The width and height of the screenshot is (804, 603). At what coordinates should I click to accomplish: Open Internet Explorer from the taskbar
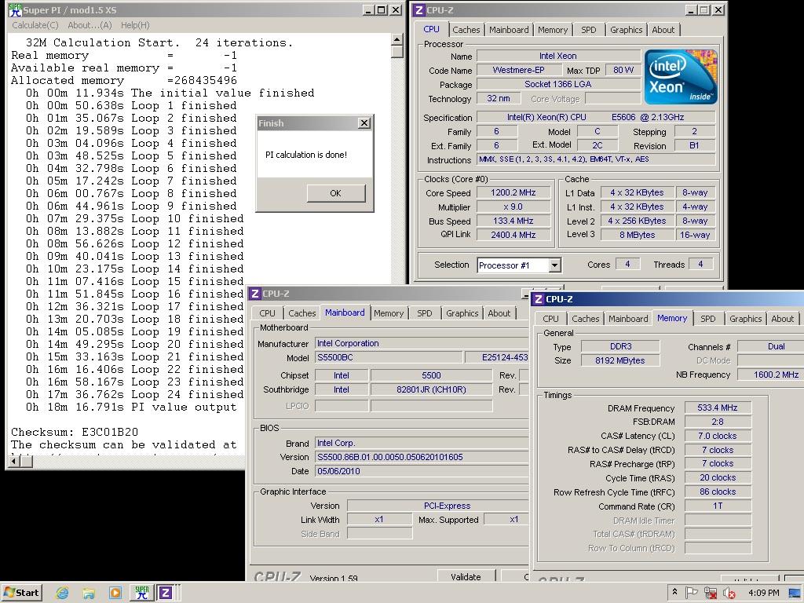[63, 593]
